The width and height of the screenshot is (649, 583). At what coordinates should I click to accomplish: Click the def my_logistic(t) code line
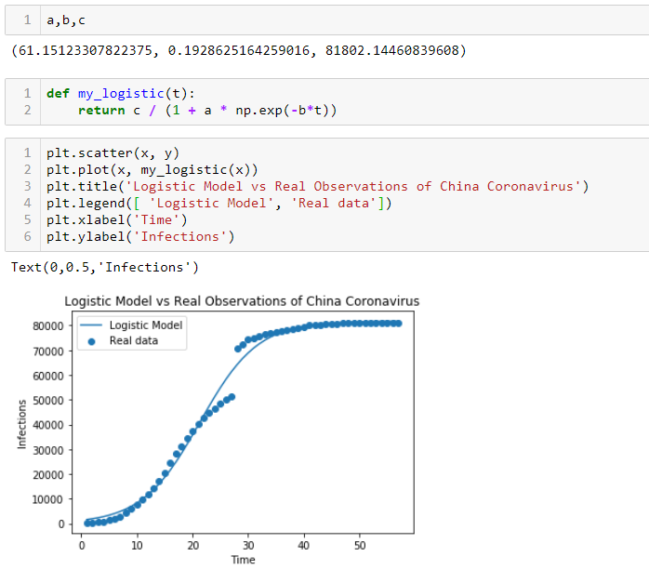[121, 94]
